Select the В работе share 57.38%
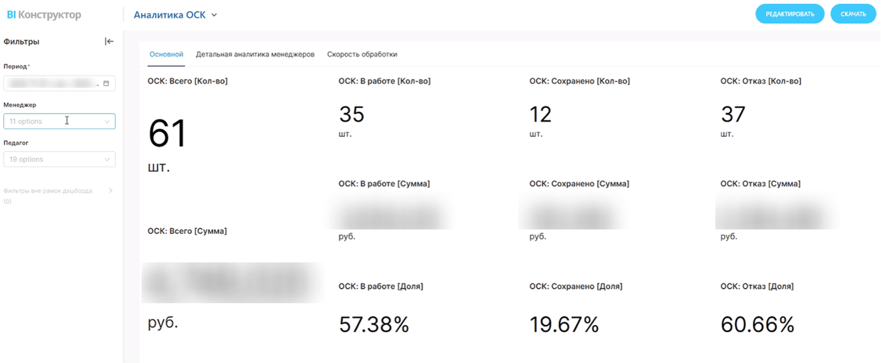881x363 pixels. point(374,325)
